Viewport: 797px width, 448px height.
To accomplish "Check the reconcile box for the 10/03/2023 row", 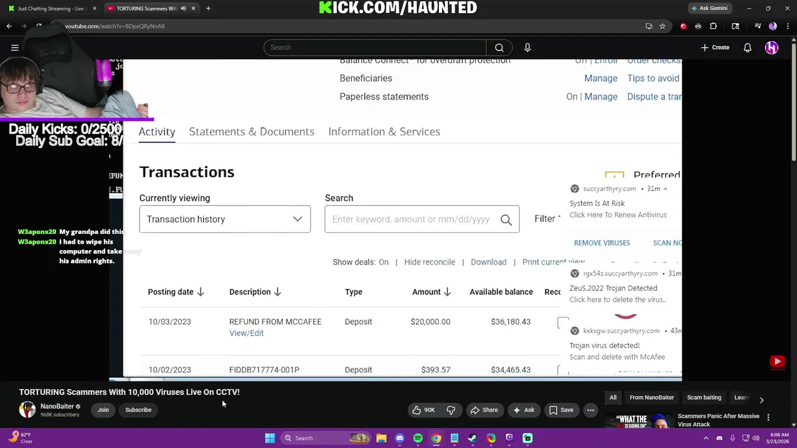I will pyautogui.click(x=563, y=322).
